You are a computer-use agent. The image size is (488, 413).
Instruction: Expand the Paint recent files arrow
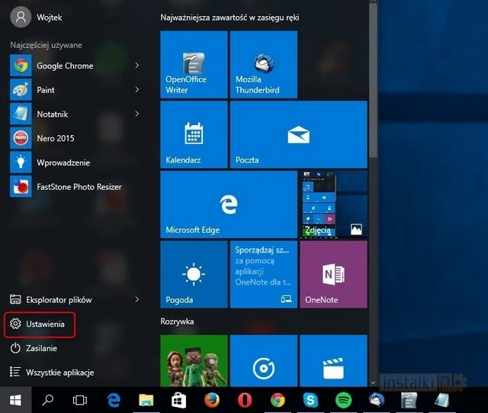pos(137,90)
